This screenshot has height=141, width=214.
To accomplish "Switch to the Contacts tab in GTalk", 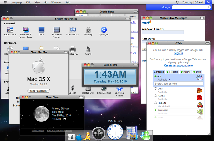I will (x=159, y=72).
